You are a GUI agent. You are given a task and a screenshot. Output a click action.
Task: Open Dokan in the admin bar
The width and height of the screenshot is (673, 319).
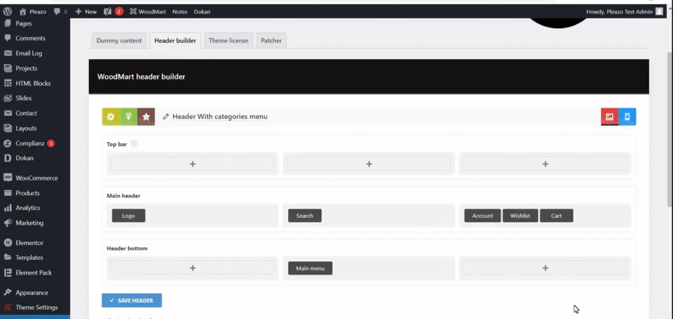coord(202,11)
